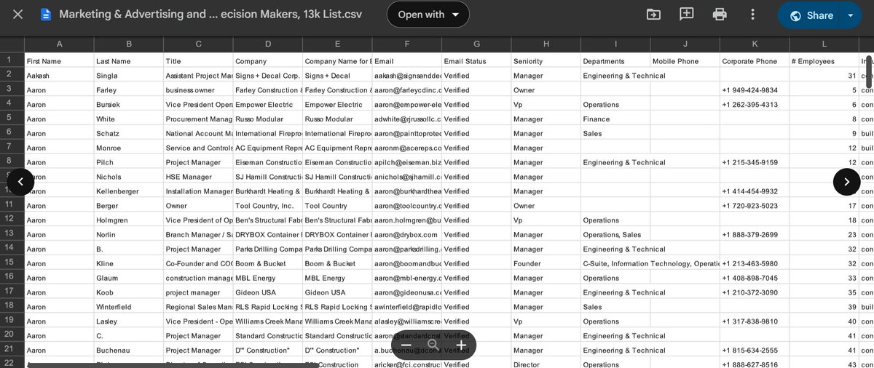Click the "Procurement Manager" title cell
Screen dimensions: 874x368
198,119
